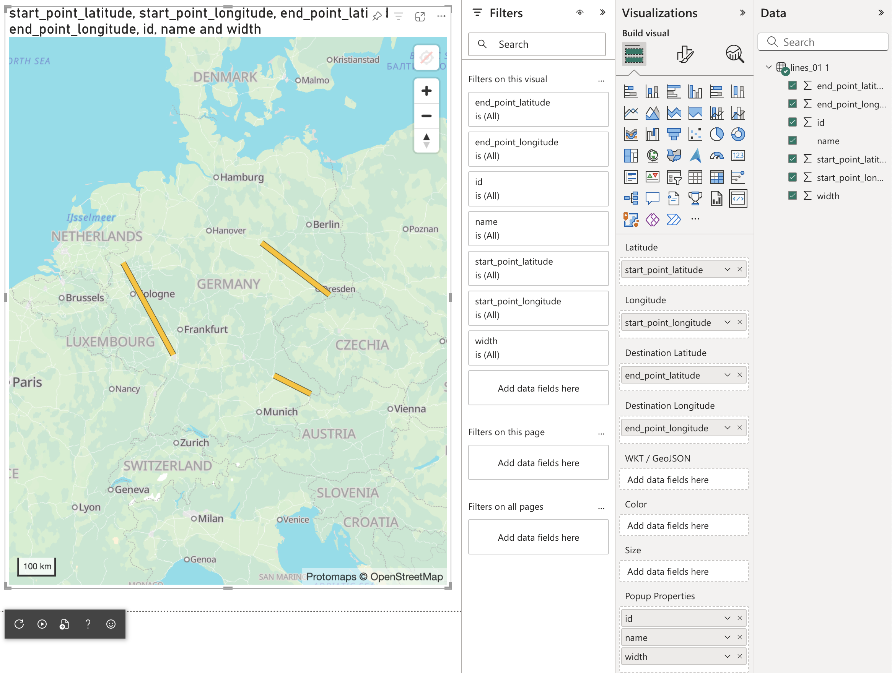Select the donut chart visualization icon

(737, 134)
